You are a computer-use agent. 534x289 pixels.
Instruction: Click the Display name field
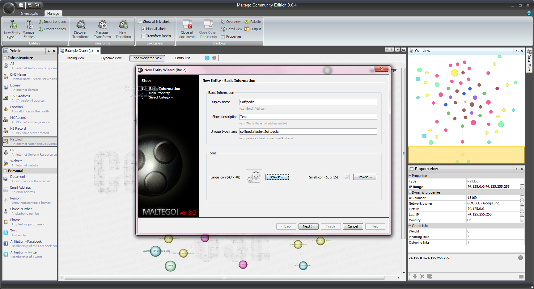308,102
